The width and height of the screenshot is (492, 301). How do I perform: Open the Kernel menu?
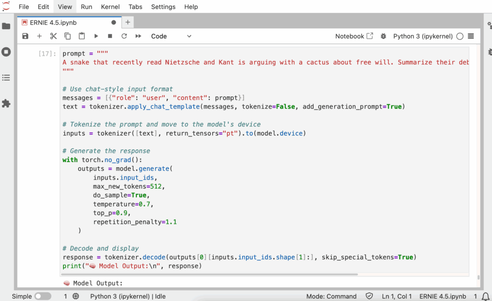110,7
